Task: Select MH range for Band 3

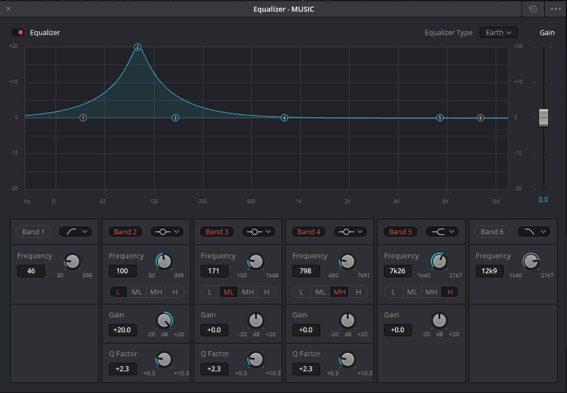Action: [248, 292]
